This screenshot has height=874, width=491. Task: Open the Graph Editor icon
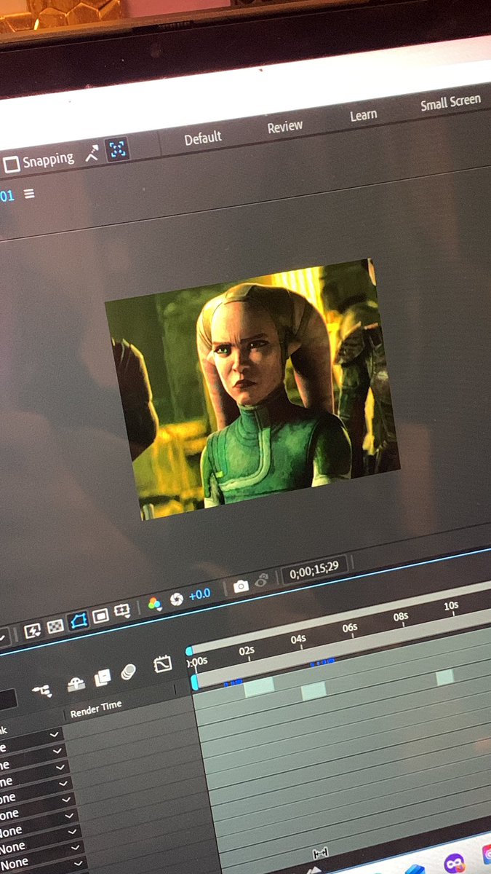click(163, 664)
